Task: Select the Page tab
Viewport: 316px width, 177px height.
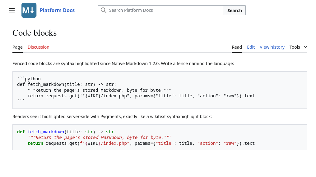Action: (x=17, y=47)
